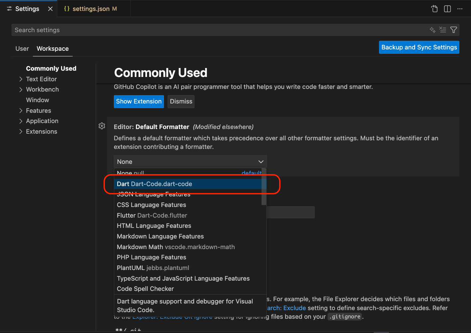Click the Open Settings (JSON) icon

434,9
